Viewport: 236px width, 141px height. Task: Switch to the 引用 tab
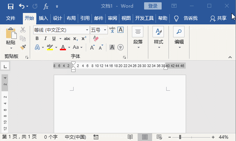(x=85, y=18)
